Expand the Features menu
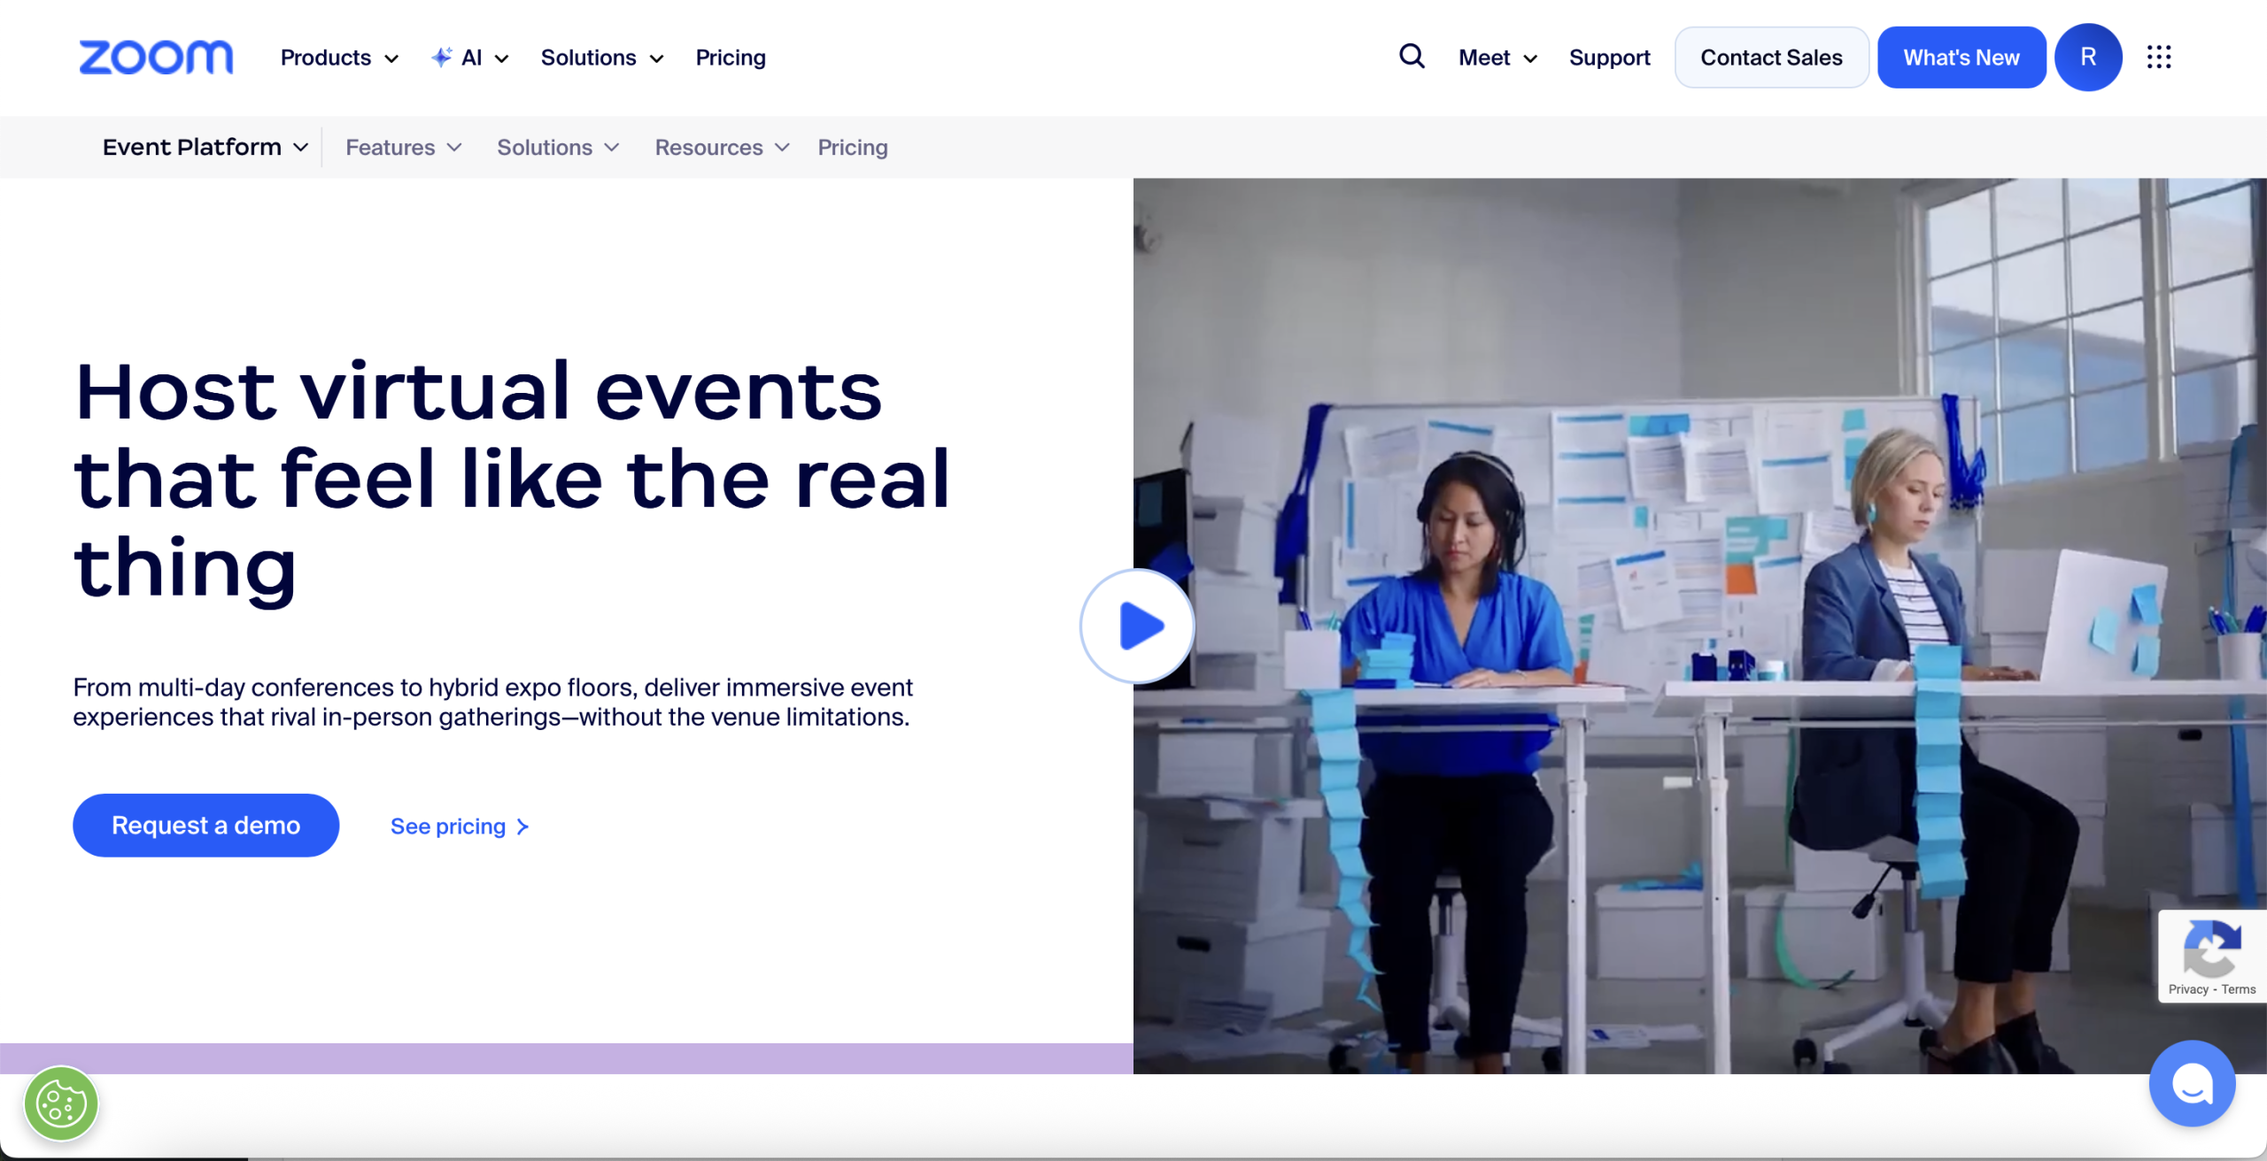The image size is (2267, 1161). [x=403, y=147]
